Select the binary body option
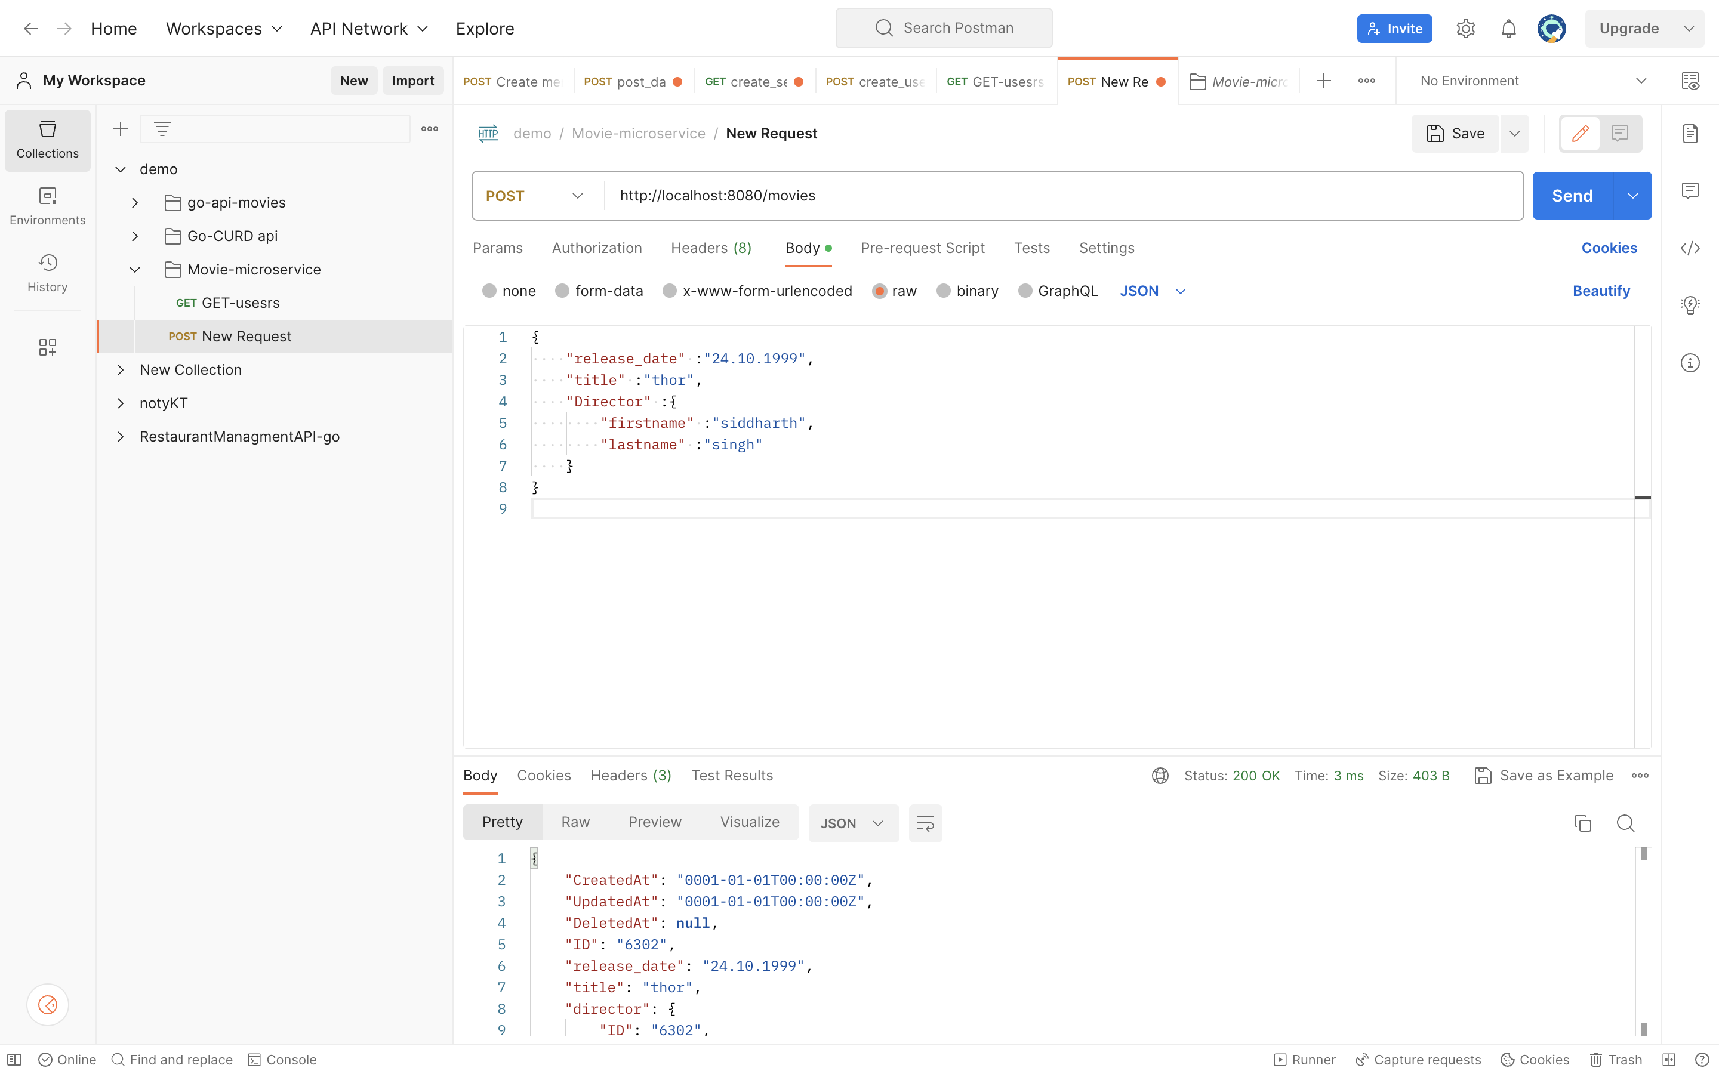 pyautogui.click(x=943, y=291)
